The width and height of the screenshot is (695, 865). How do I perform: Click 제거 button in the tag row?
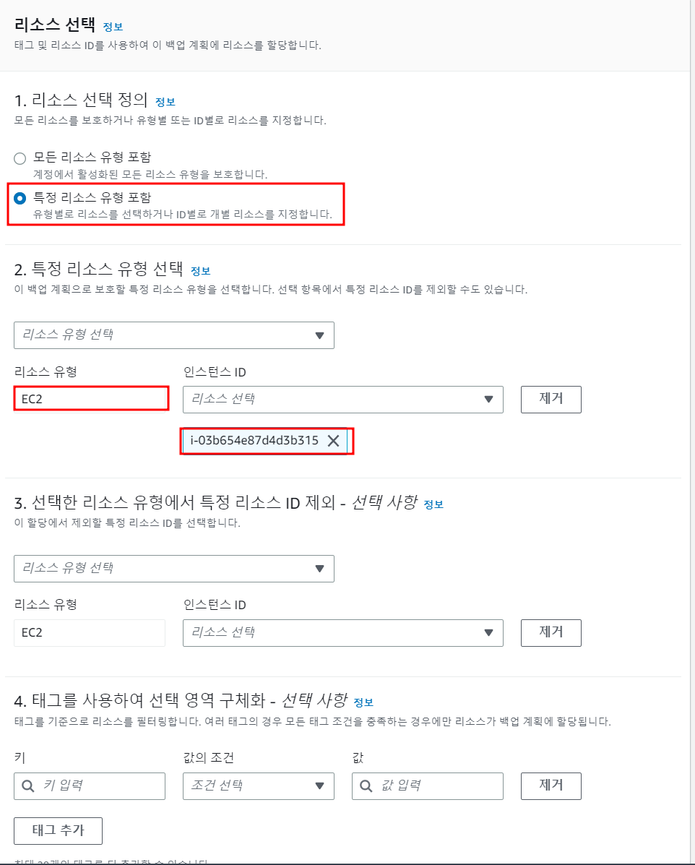tap(551, 786)
